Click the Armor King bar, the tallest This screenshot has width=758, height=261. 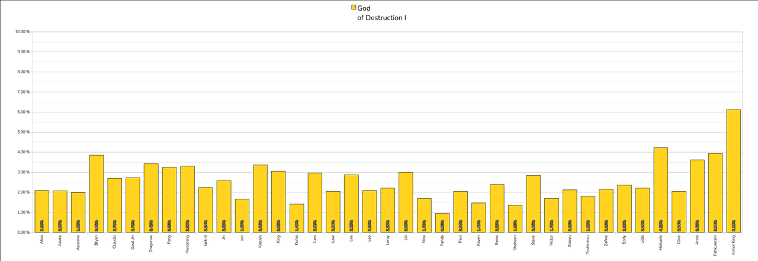(x=733, y=171)
